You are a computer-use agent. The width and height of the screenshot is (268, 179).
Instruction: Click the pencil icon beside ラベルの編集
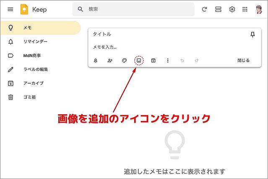[x=11, y=69]
